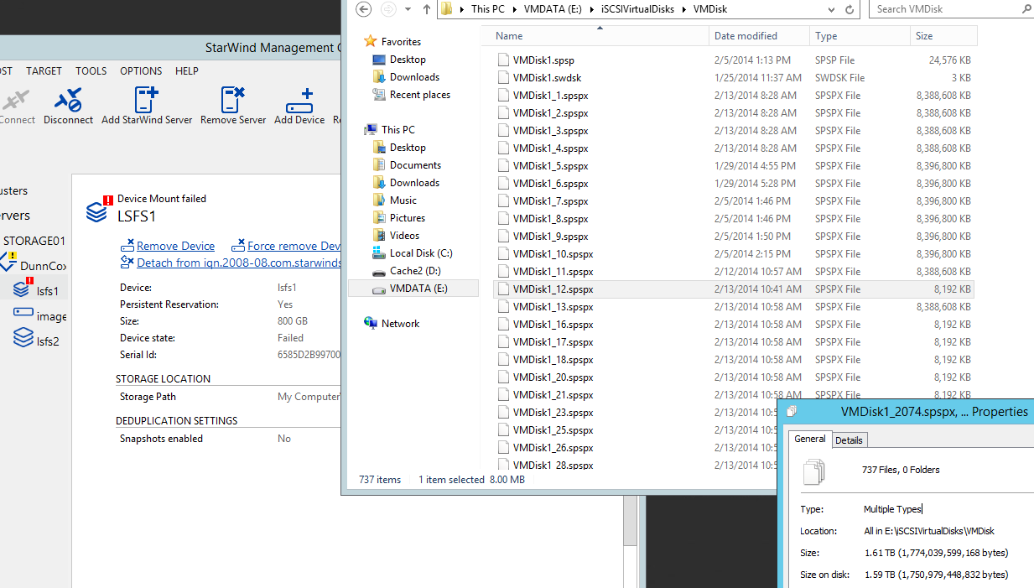Open Pictures folder in navigation pane

tap(408, 218)
